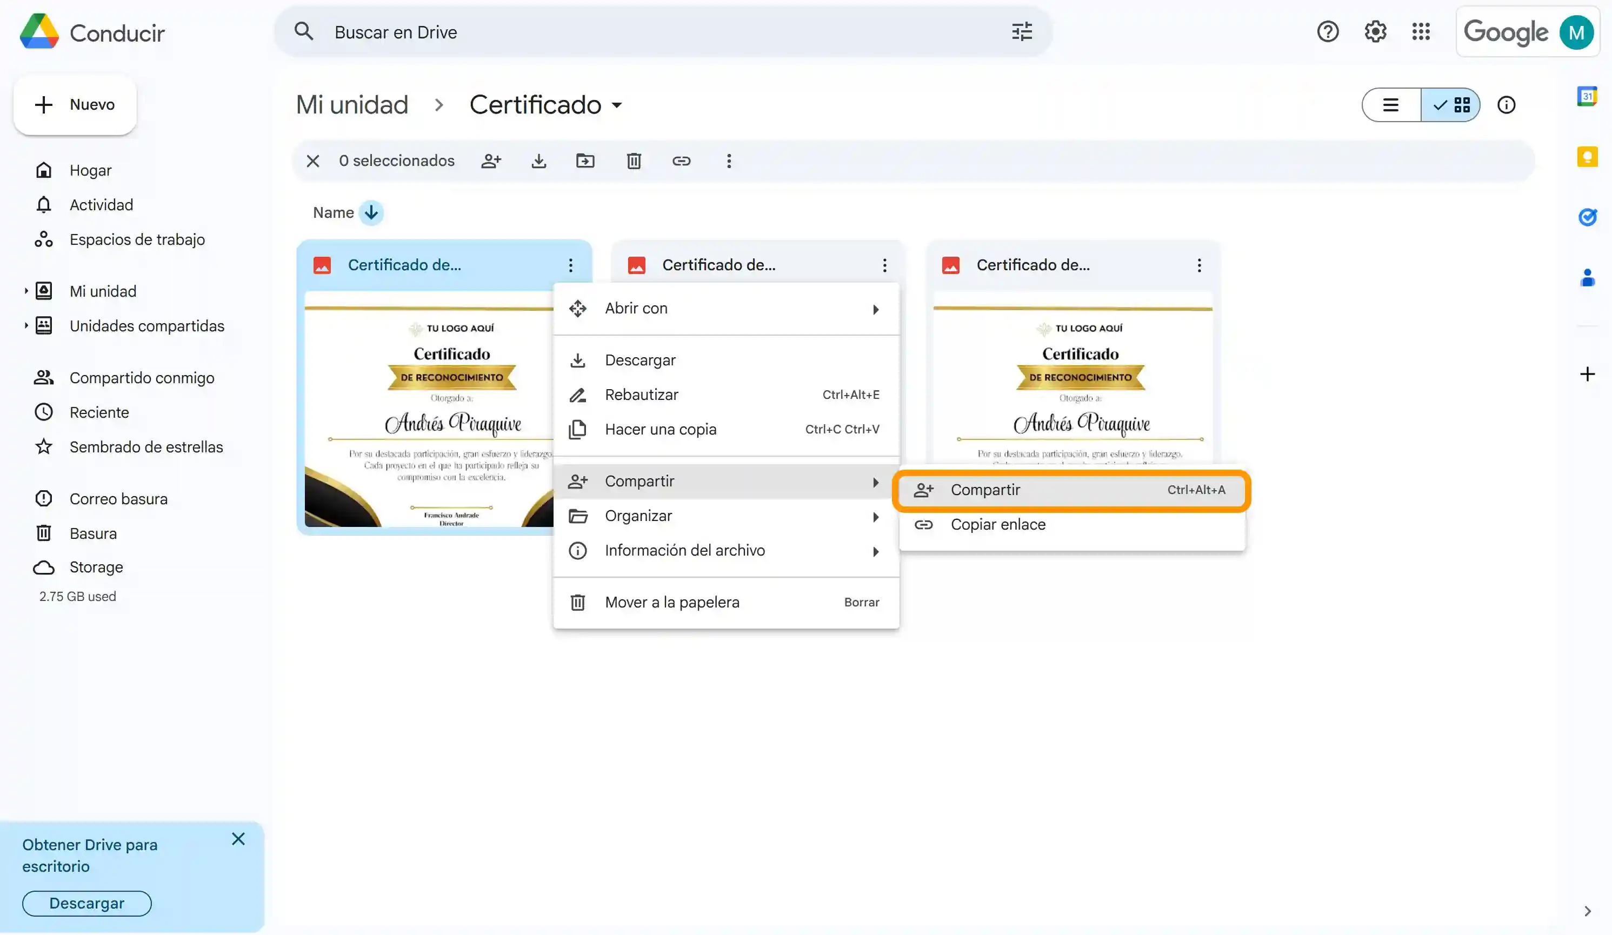Expand the Abrir con submenu
The image size is (1612, 935).
[726, 309]
